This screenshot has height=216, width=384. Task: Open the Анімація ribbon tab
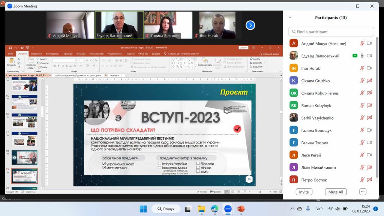tap(81, 54)
